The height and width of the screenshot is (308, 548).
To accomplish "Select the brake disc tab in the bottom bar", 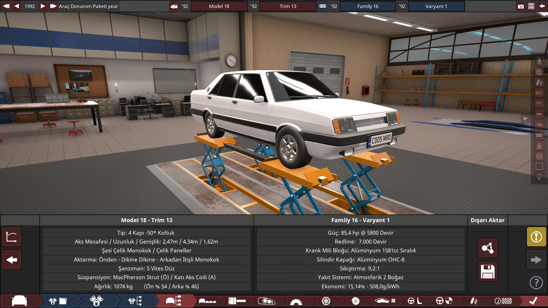I will 356,301.
